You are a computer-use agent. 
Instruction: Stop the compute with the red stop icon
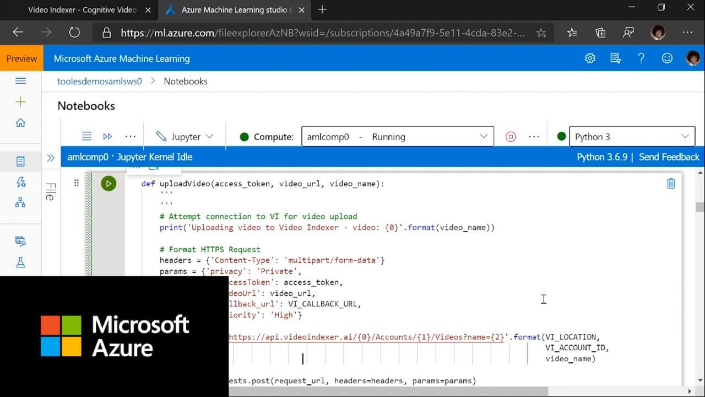coord(511,137)
